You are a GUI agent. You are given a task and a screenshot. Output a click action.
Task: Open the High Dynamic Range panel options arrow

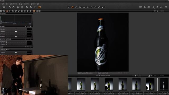tap(32, 39)
